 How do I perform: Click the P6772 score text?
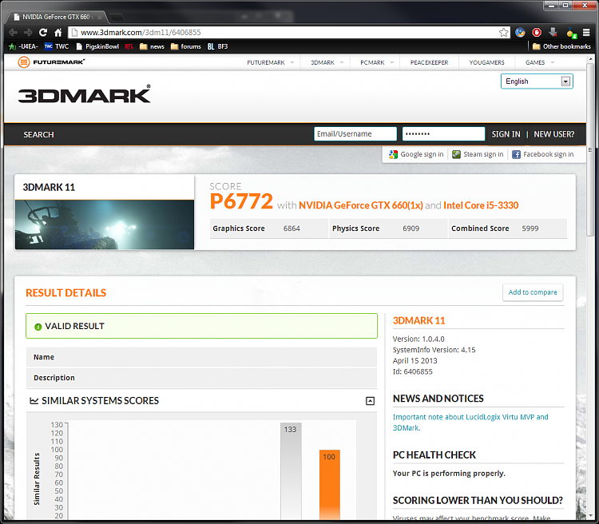coord(241,201)
